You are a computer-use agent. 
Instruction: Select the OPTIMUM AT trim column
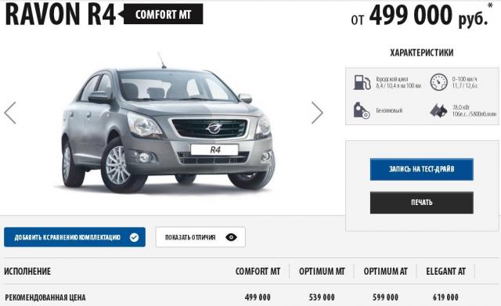pyautogui.click(x=385, y=272)
